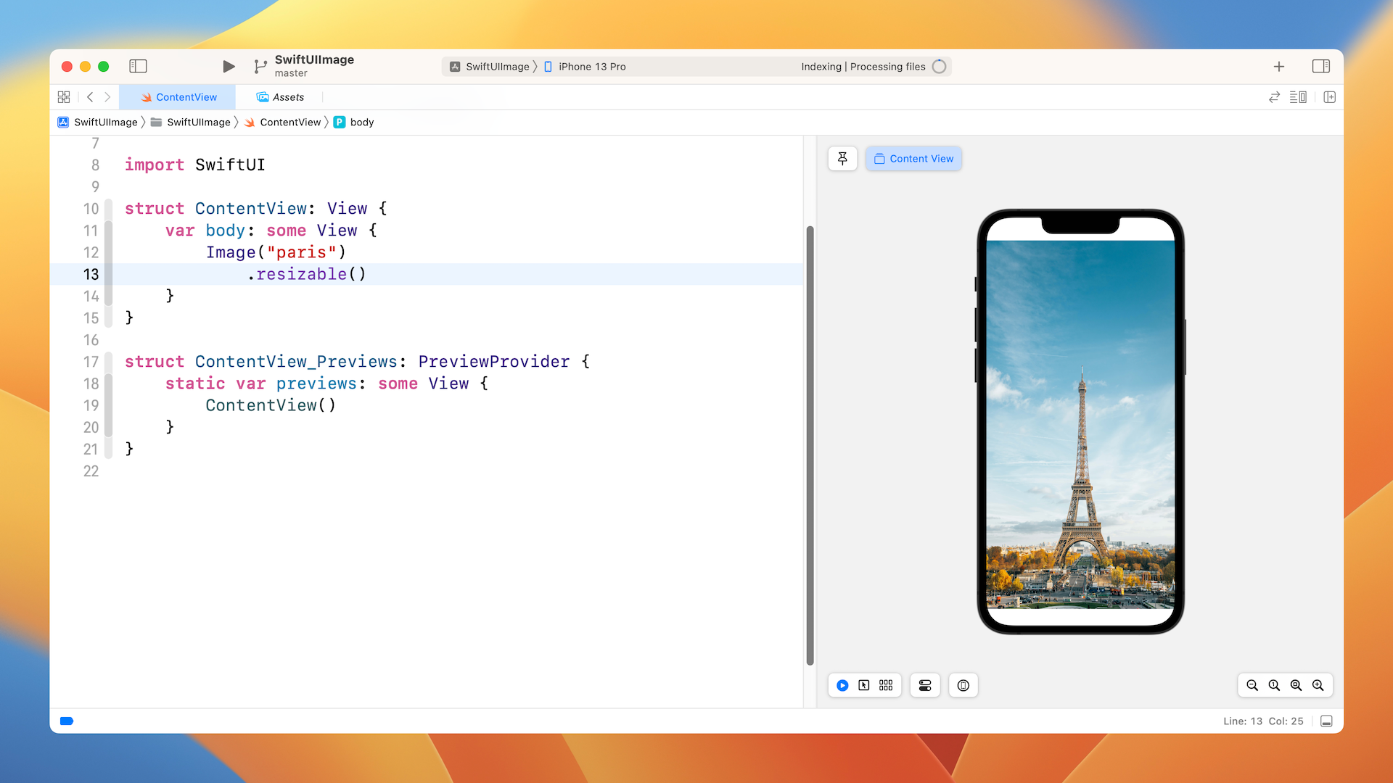Click the Content View preview button
This screenshot has height=783, width=1393.
[x=913, y=159]
